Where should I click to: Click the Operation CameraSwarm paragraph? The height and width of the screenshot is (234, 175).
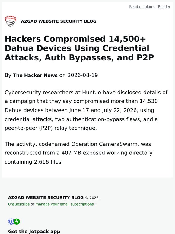tap(78, 153)
